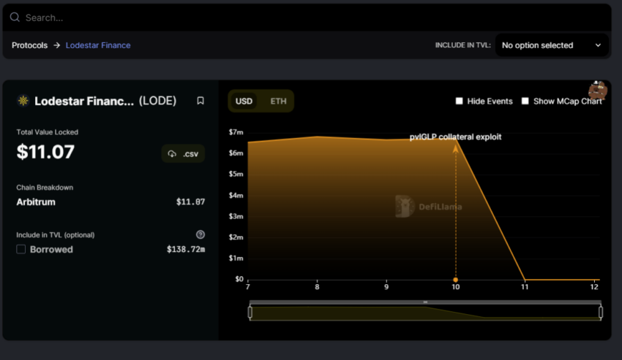
Task: Click the llama mascot icon at top right
Action: [x=597, y=90]
